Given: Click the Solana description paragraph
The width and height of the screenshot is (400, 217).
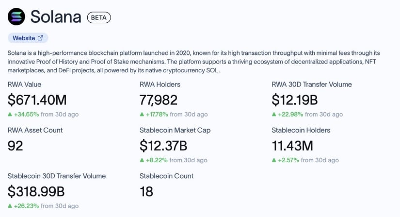Looking at the screenshot, I should pyautogui.click(x=193, y=62).
